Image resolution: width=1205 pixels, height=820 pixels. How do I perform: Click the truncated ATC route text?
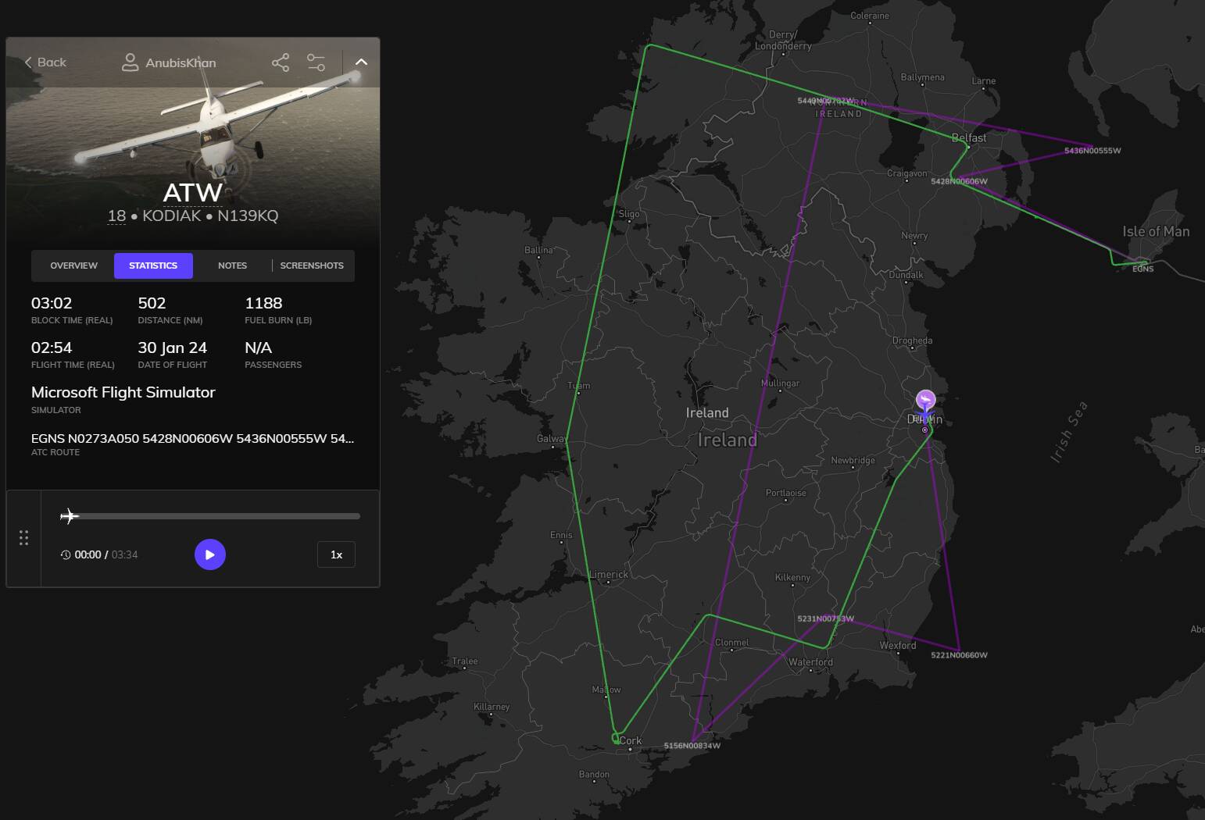(192, 438)
